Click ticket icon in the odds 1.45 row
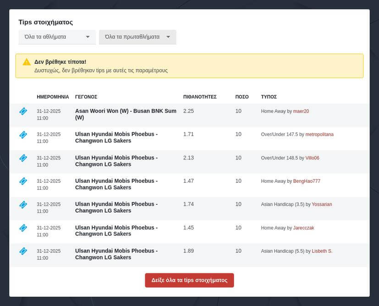 (x=23, y=228)
